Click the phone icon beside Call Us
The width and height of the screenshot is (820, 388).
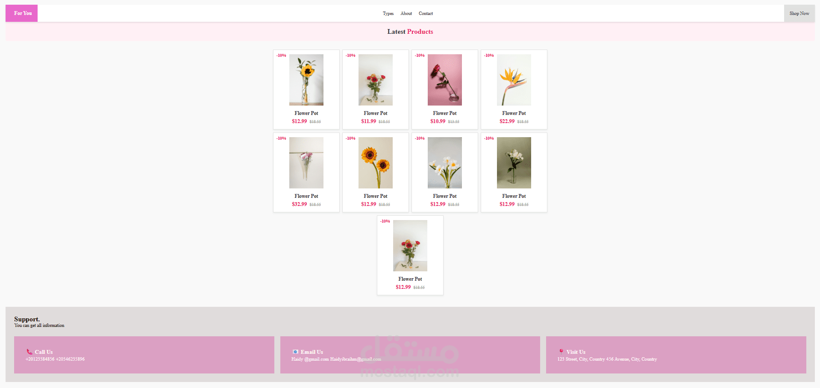coord(29,352)
